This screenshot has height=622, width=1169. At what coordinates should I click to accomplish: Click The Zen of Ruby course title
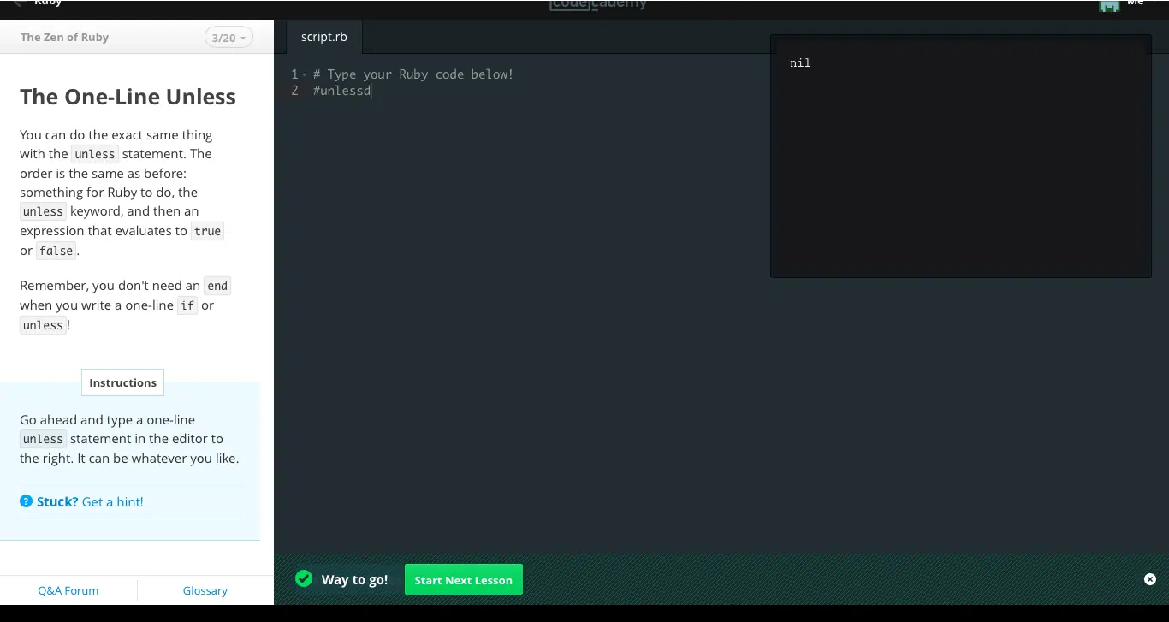[x=64, y=38]
